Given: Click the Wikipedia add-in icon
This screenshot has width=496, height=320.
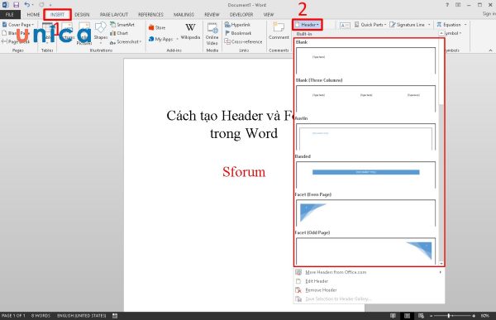Looking at the screenshot, I should (x=190, y=31).
